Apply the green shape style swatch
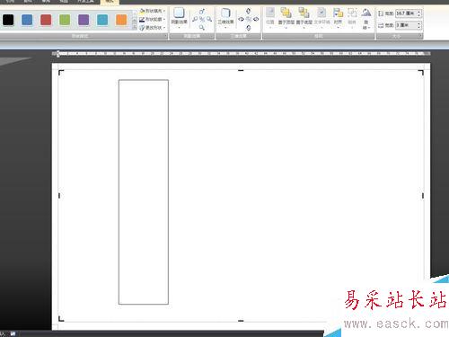 click(x=65, y=20)
